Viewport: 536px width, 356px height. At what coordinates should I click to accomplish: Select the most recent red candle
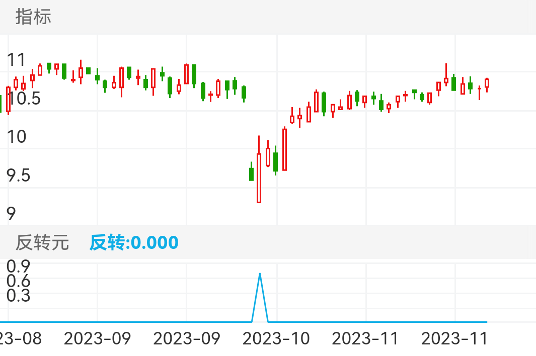click(x=487, y=83)
